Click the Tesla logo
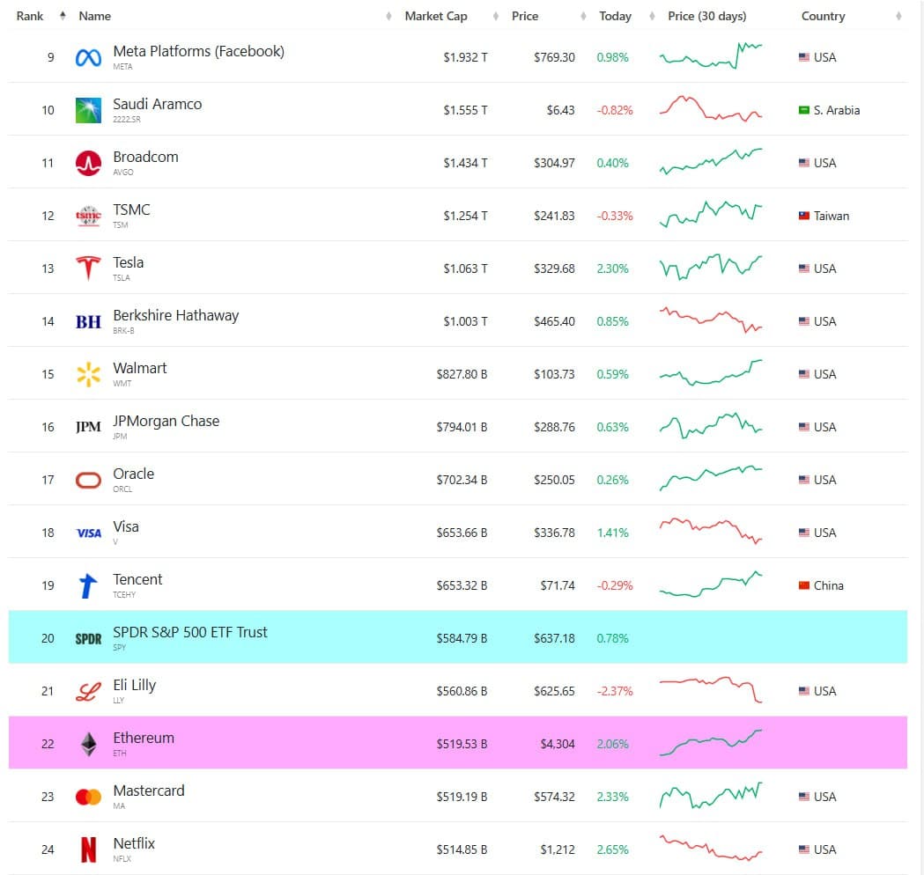This screenshot has height=875, width=924. coord(87,268)
